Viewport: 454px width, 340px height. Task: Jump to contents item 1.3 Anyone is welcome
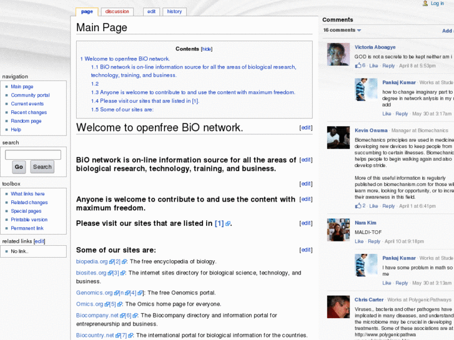[193, 92]
